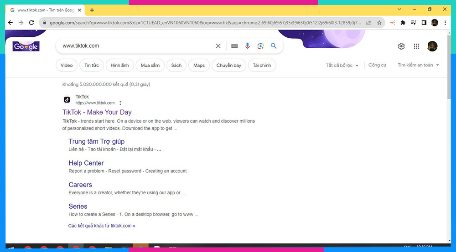
Task: Switch to Hình ảnh results
Action: click(119, 65)
